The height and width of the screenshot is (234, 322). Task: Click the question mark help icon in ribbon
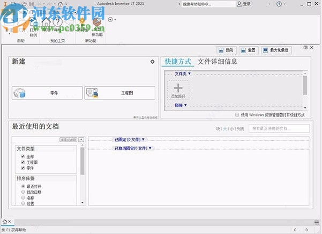tap(58, 22)
